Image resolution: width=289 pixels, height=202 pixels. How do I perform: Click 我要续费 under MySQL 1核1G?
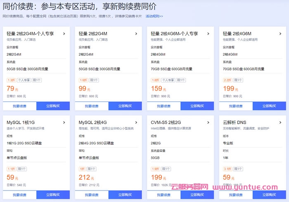click(19, 195)
